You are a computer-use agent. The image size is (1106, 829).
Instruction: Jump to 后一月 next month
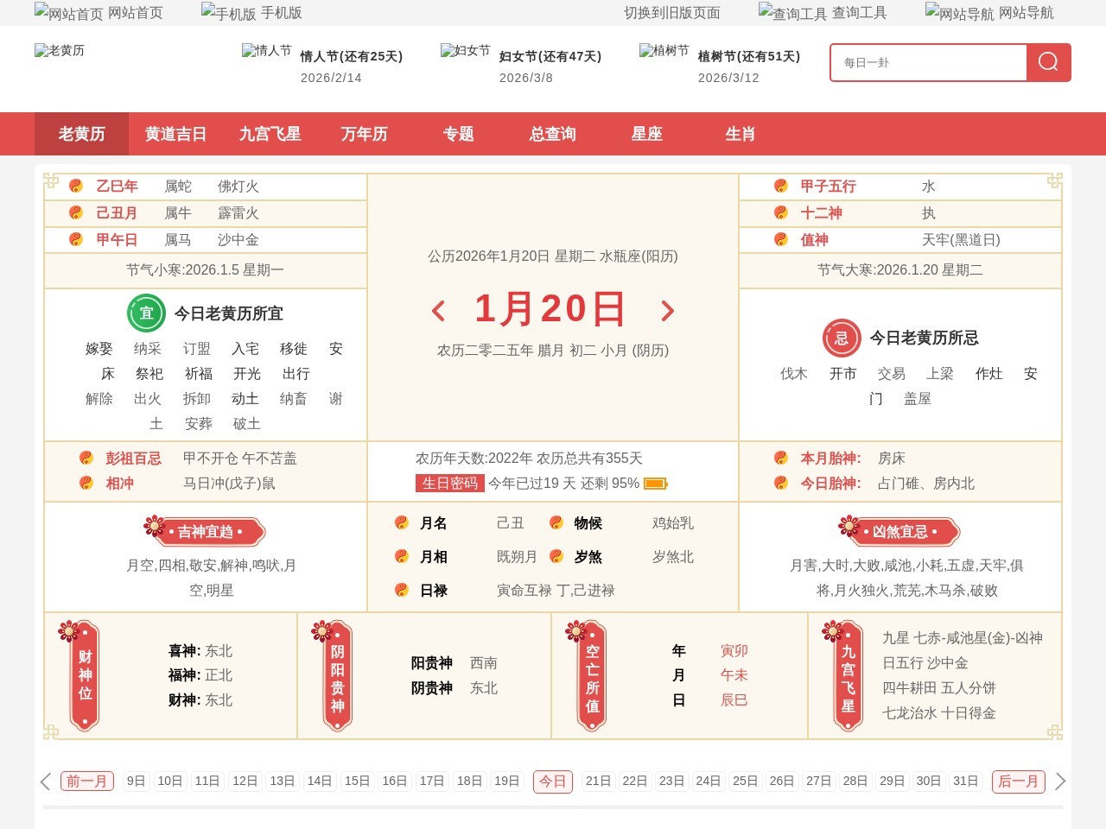click(1018, 782)
